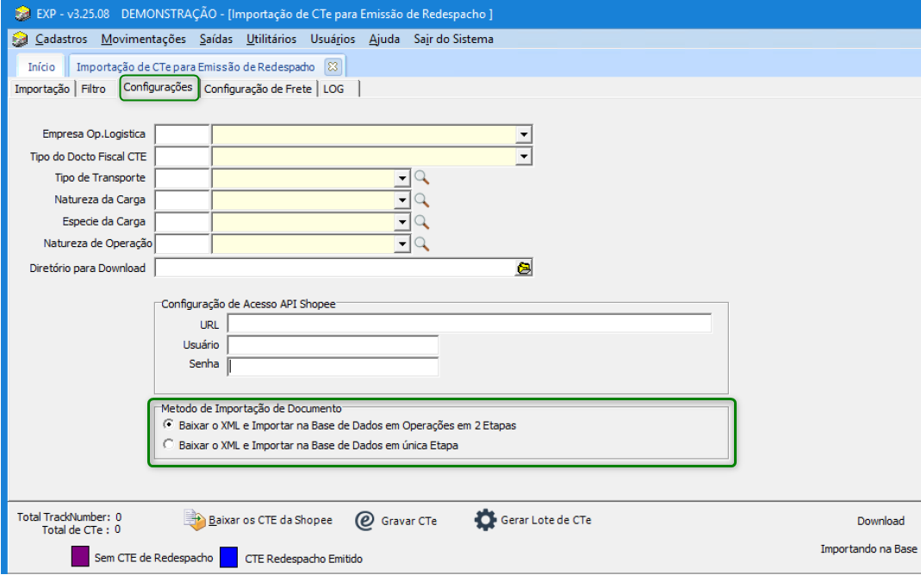Click the search magnifier for Natureza da Carga
921x575 pixels.
point(421,200)
